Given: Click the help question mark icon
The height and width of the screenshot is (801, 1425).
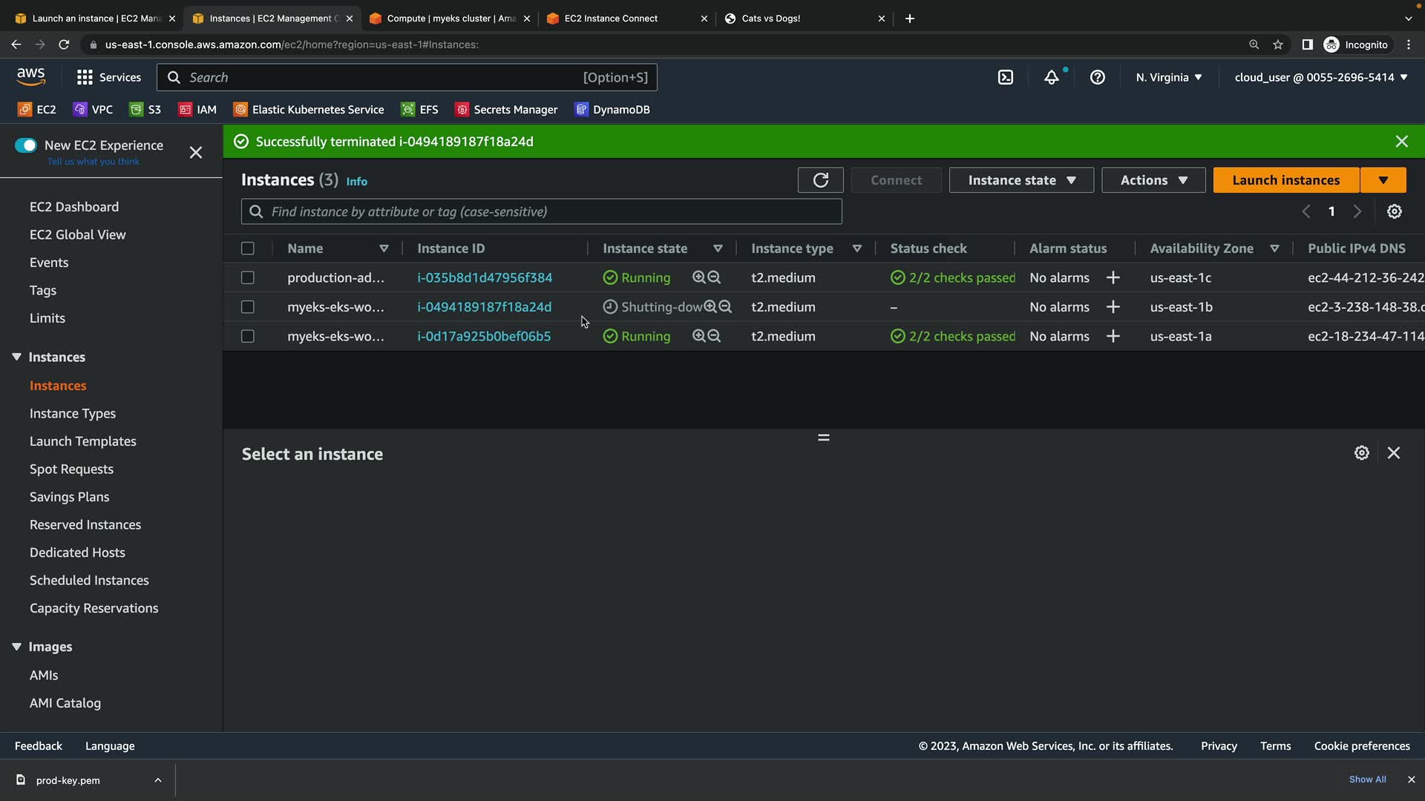Looking at the screenshot, I should point(1097,77).
